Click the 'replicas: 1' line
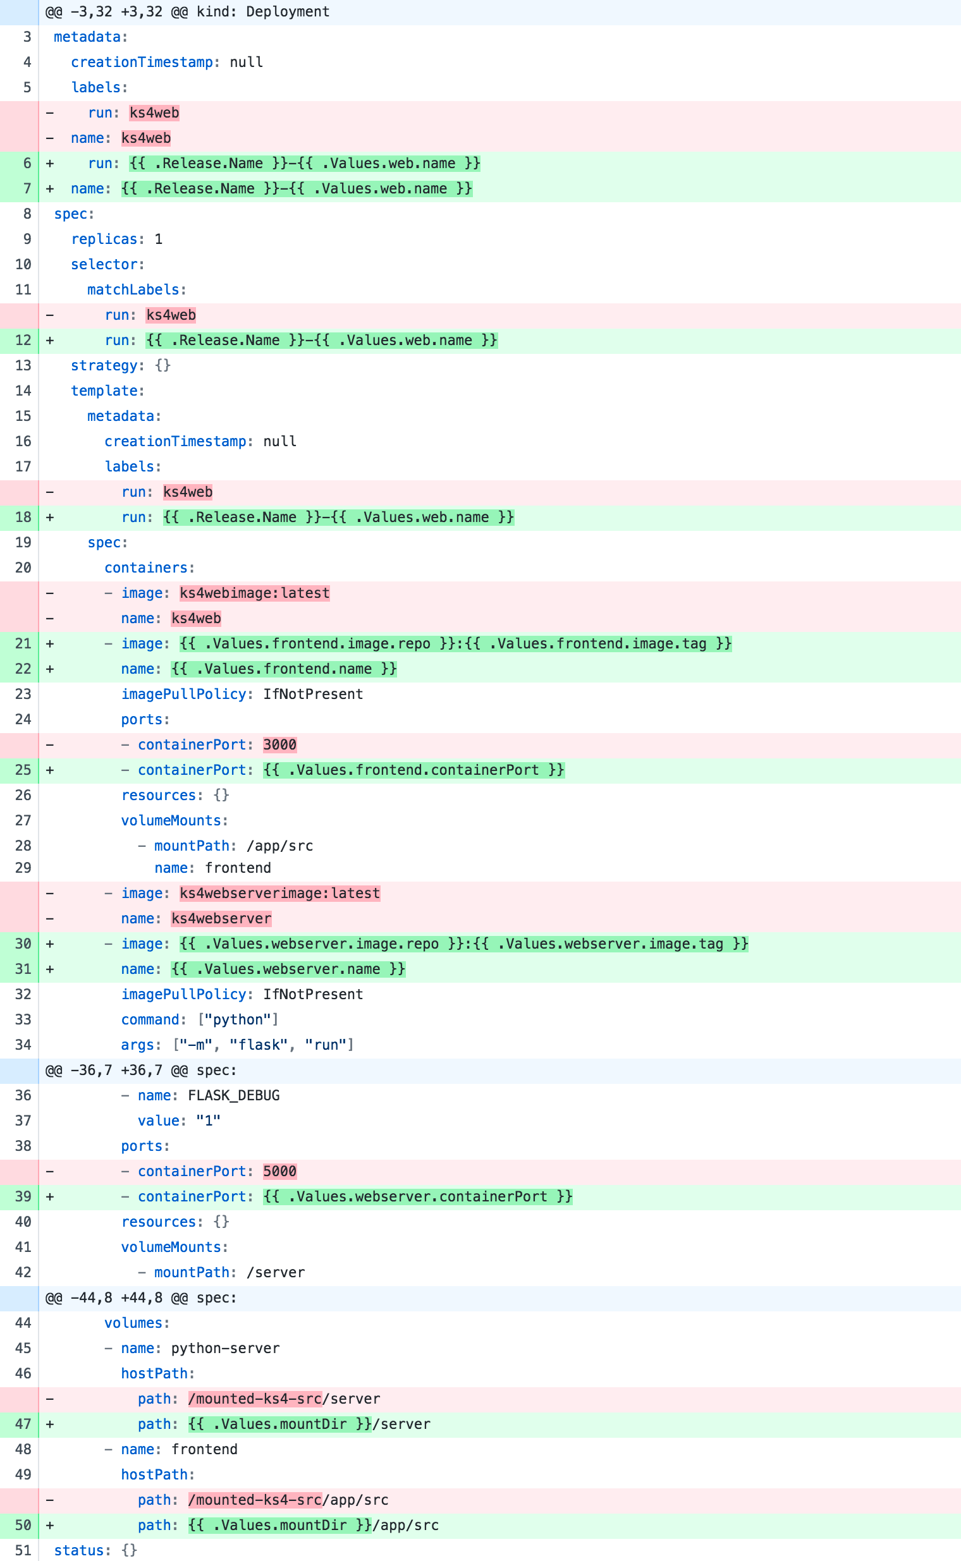This screenshot has height=1561, width=961. (499, 240)
